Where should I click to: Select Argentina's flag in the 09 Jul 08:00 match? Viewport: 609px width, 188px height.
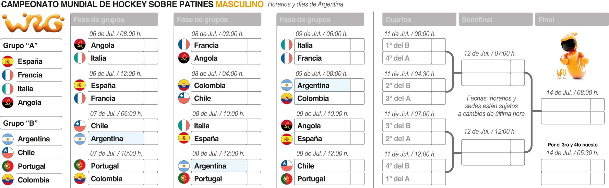(x=287, y=85)
